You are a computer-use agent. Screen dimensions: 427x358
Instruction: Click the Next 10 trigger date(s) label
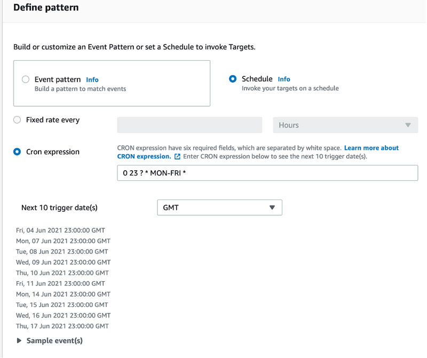click(x=59, y=208)
